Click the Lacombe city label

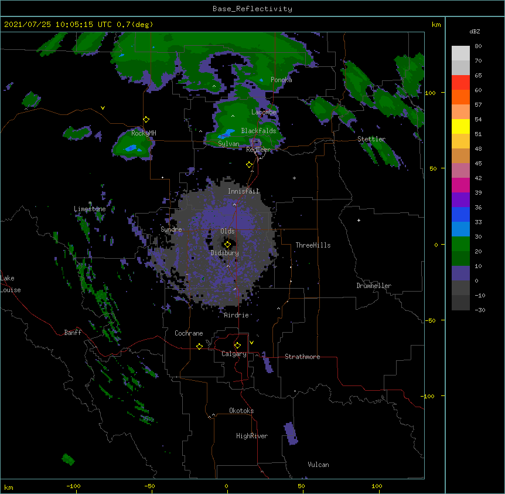point(264,112)
